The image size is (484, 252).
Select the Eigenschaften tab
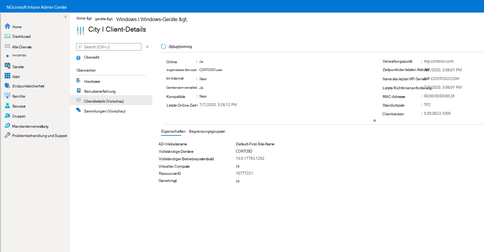coord(173,131)
